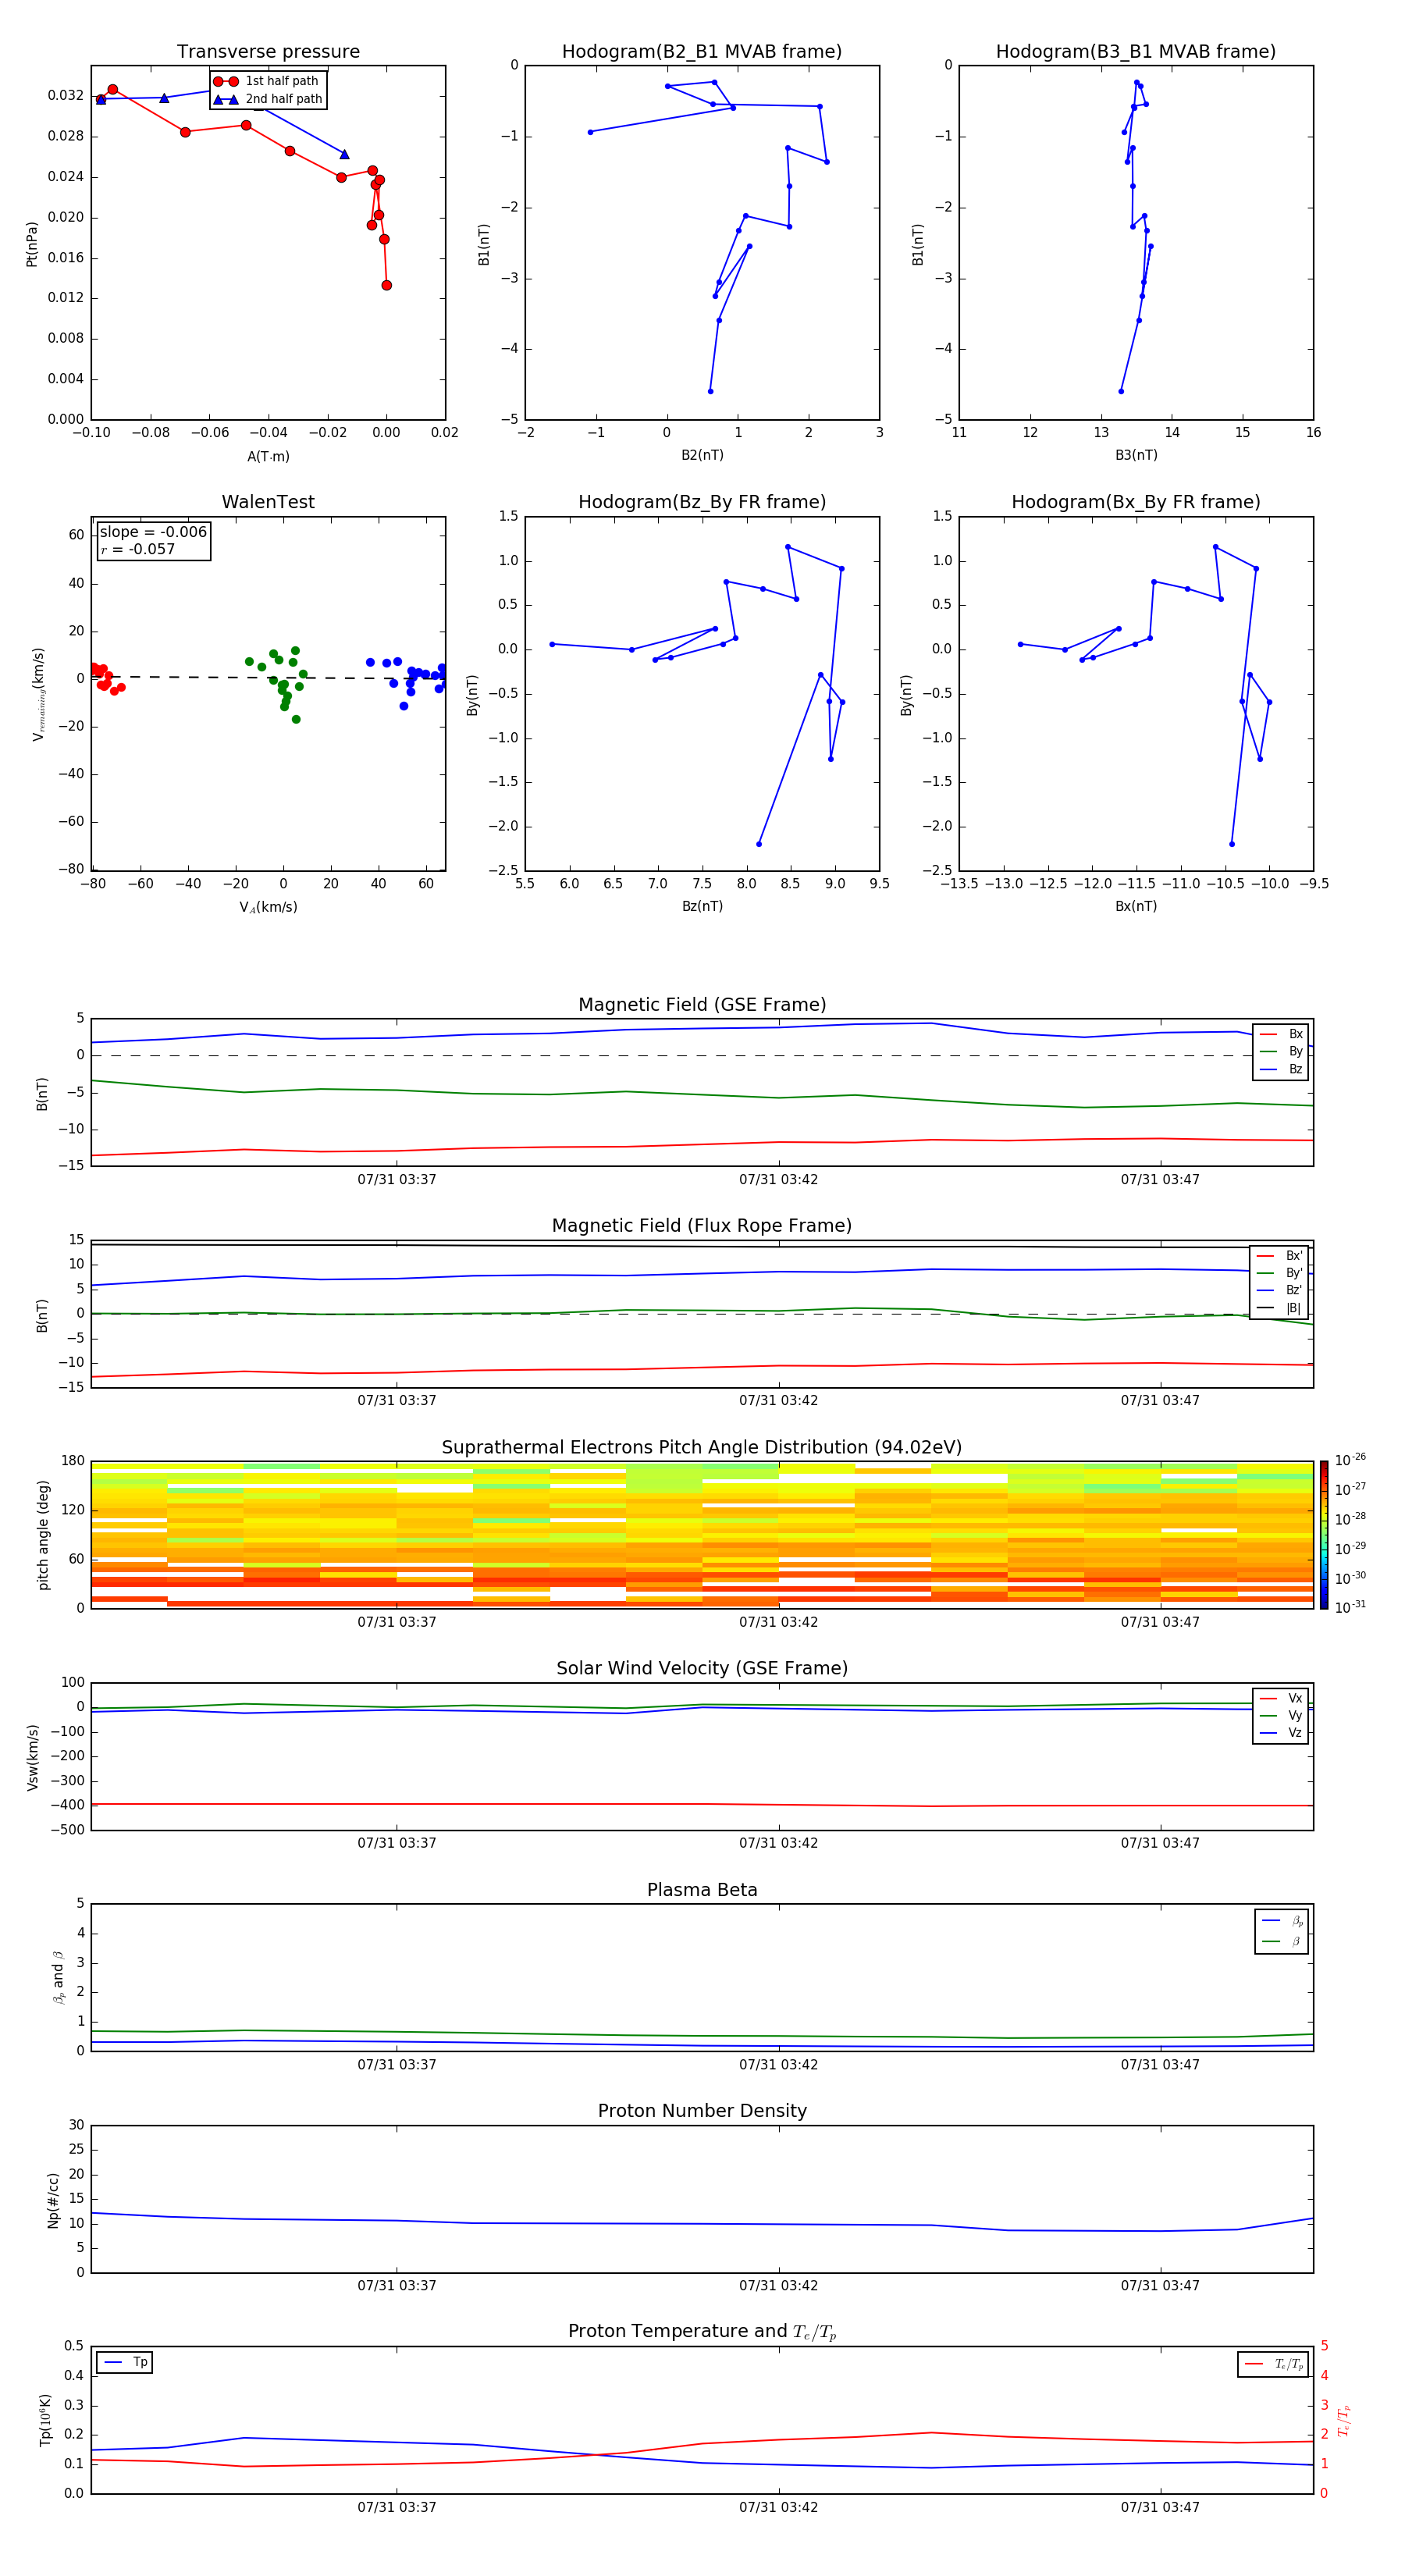Screen dimensions: 1405x2576
Task: Select 'Vx' in the velocity legend
Action: (1282, 1698)
